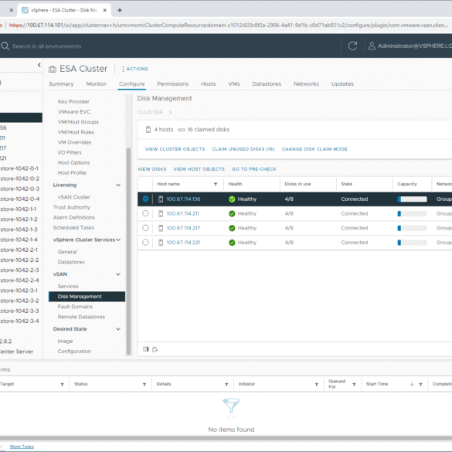Collapse the Desired State section
The image size is (452, 452).
118,329
